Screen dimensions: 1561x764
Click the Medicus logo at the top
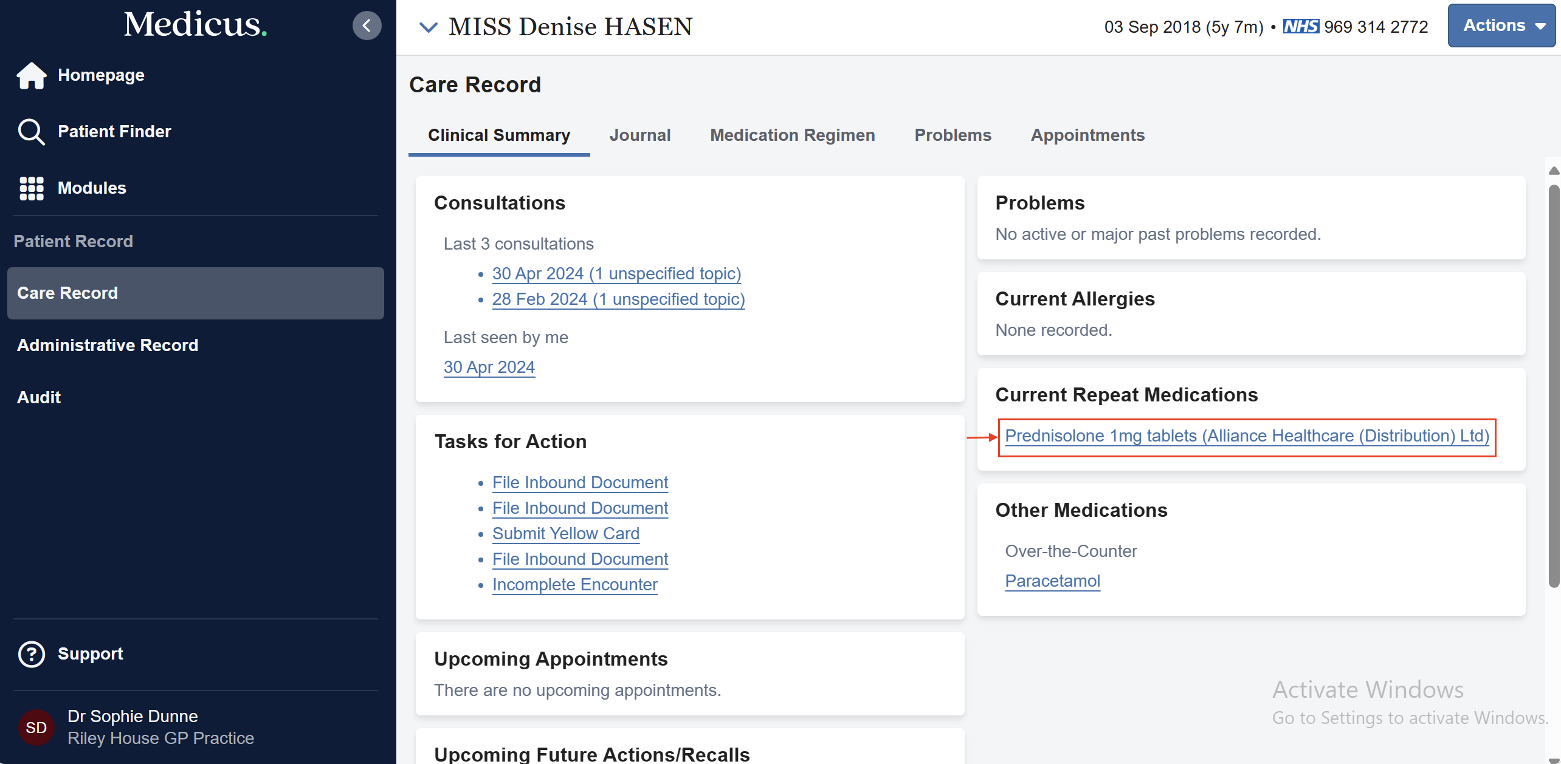point(195,23)
